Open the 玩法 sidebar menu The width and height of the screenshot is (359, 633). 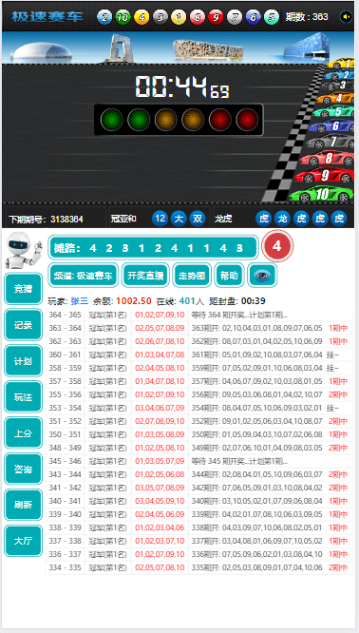point(23,396)
